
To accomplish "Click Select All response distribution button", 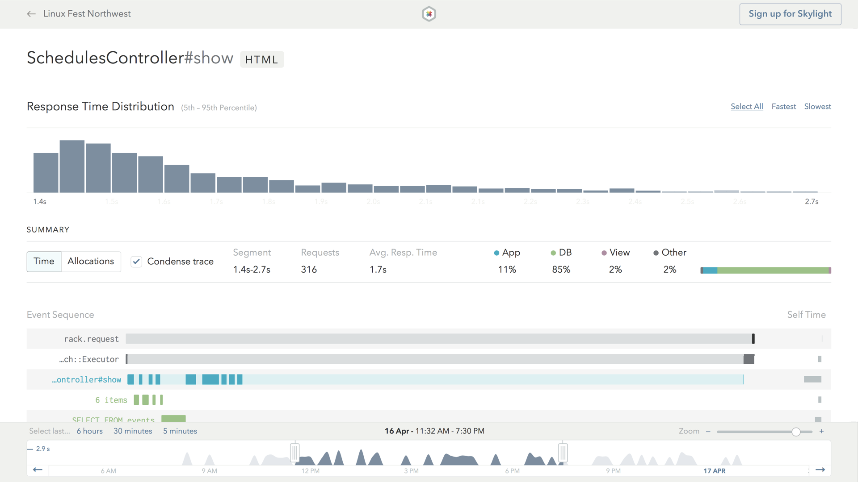I will (x=746, y=107).
